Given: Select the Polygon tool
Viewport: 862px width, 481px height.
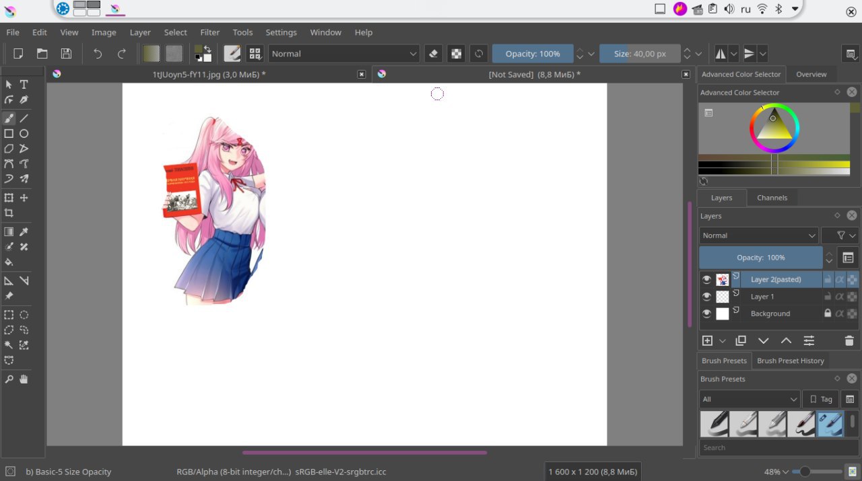Looking at the screenshot, I should coord(9,149).
